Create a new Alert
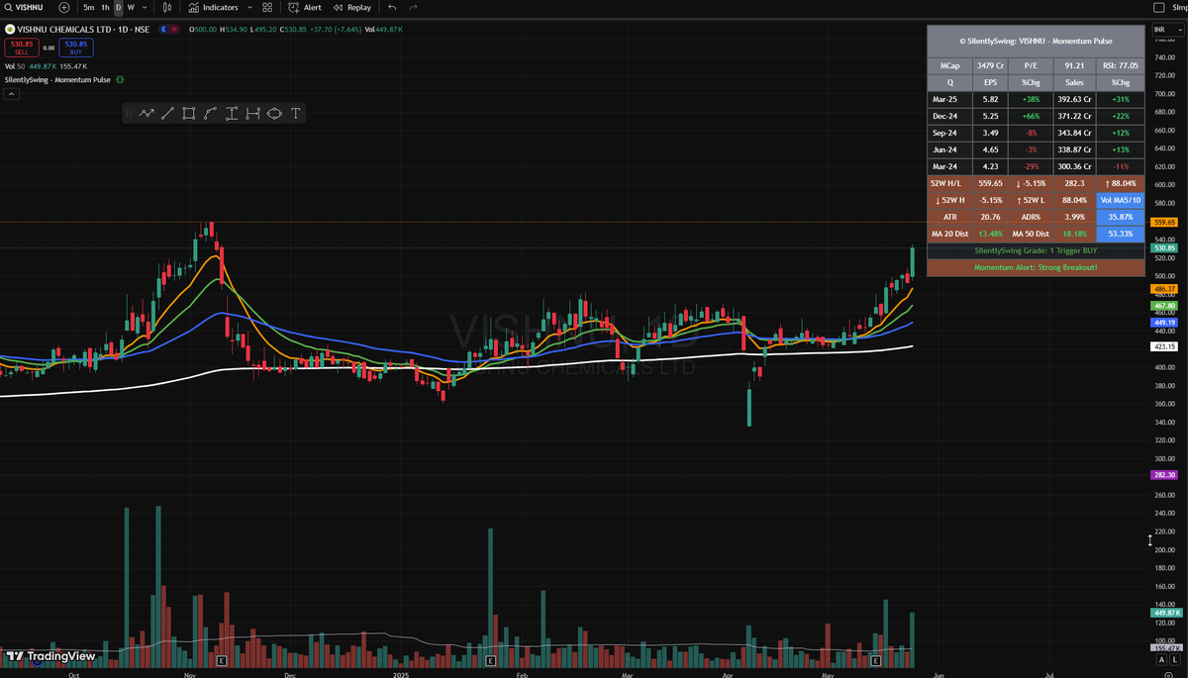1188x678 pixels. pyautogui.click(x=305, y=7)
